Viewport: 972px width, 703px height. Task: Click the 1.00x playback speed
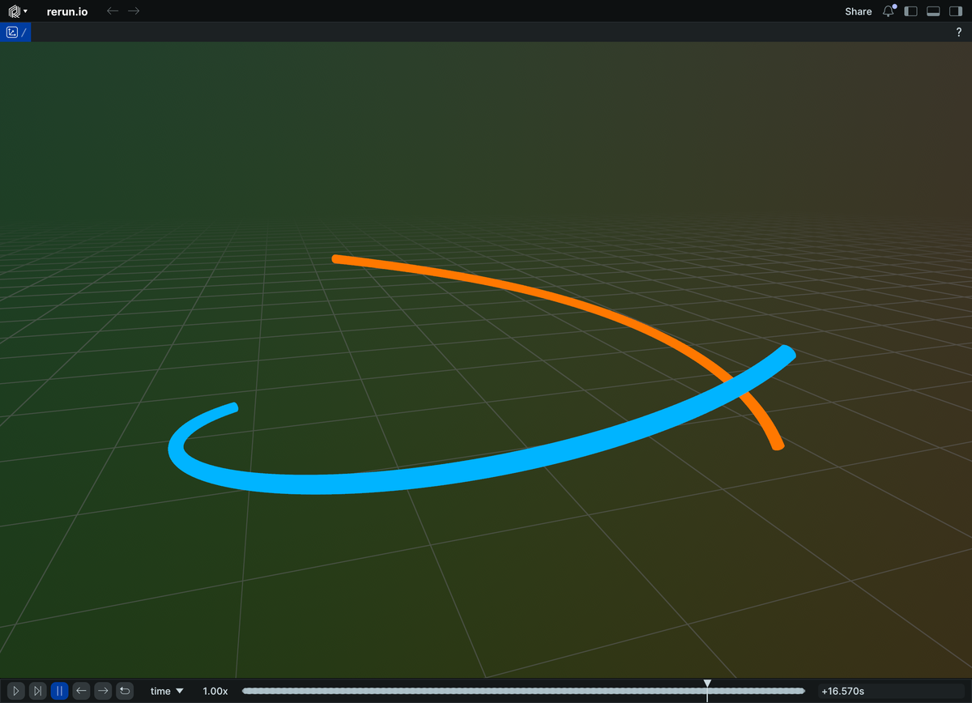pyautogui.click(x=215, y=691)
